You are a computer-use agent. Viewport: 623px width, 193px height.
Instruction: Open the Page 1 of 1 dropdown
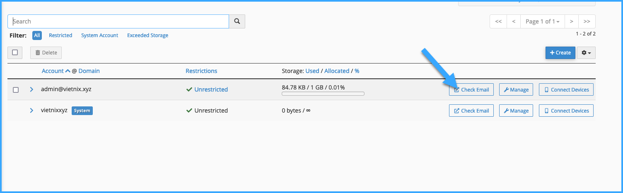click(x=542, y=21)
